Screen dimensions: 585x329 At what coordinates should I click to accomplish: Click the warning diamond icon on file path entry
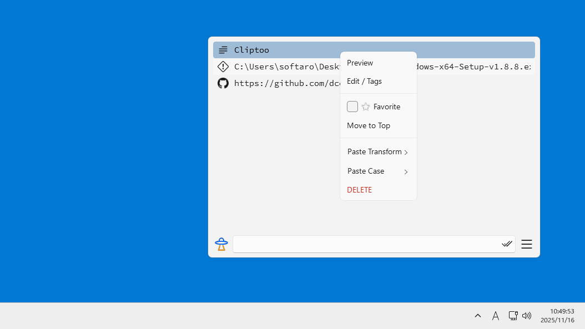point(223,67)
